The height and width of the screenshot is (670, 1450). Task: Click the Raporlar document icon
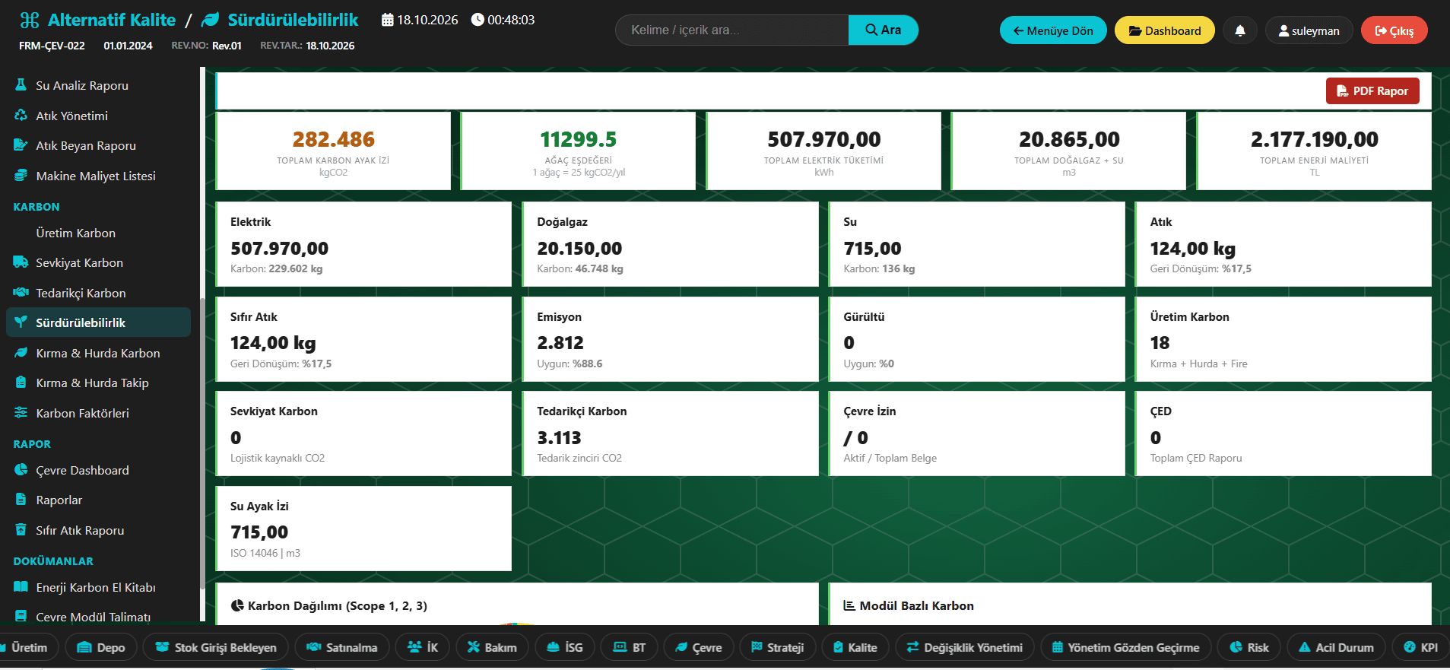point(21,500)
